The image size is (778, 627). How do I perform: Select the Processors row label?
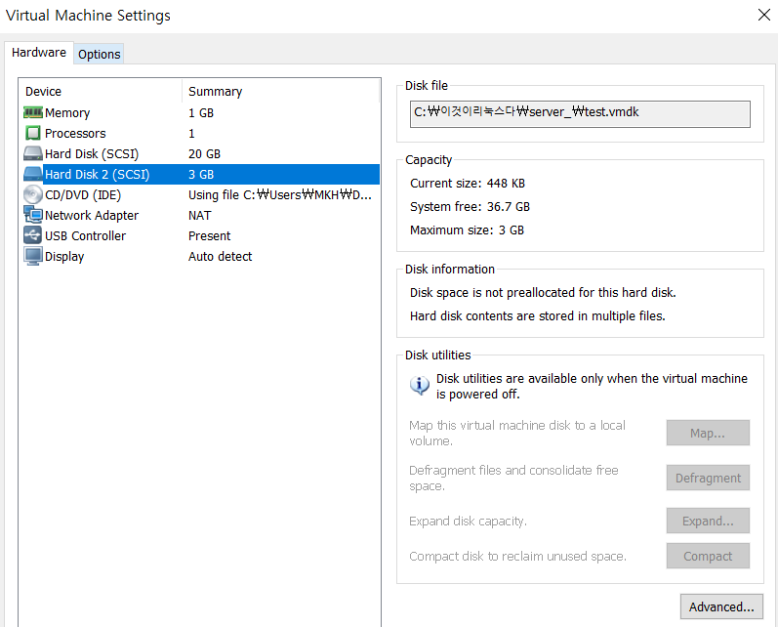tap(75, 134)
